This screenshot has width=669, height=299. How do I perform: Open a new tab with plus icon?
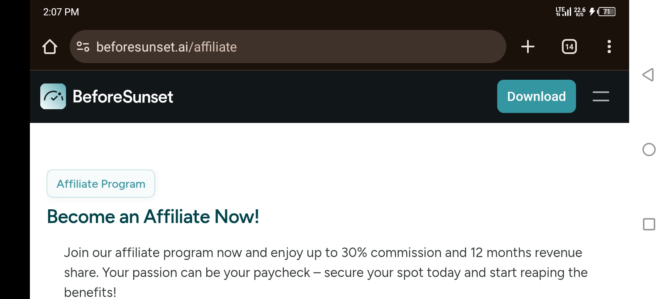[527, 47]
